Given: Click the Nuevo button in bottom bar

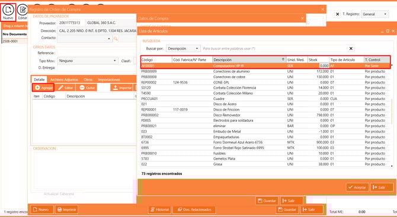Looking at the screenshot, I should (42, 210).
